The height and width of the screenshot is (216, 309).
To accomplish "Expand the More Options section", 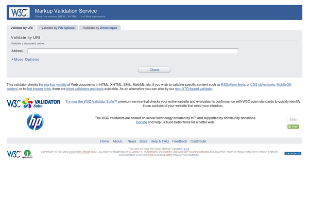I will pyautogui.click(x=25, y=60).
